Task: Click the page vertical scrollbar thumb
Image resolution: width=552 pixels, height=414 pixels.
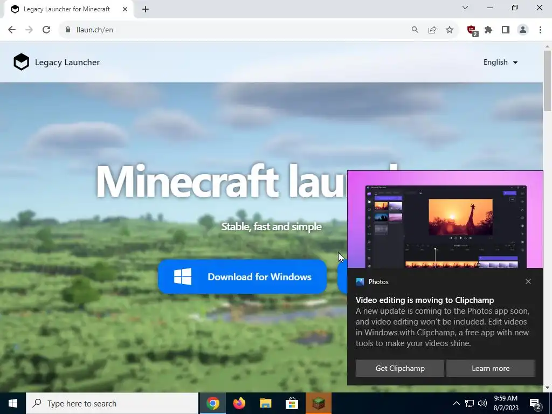Action: 547,81
